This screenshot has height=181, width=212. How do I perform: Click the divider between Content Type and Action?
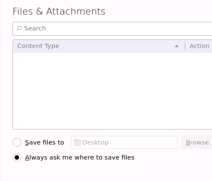[x=185, y=46]
